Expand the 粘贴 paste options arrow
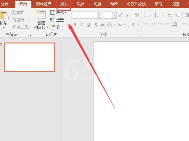Viewport: 189px width, 141px height. 4,28
